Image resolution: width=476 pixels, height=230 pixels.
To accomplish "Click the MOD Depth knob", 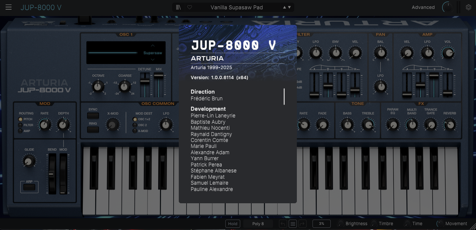I will [63, 125].
